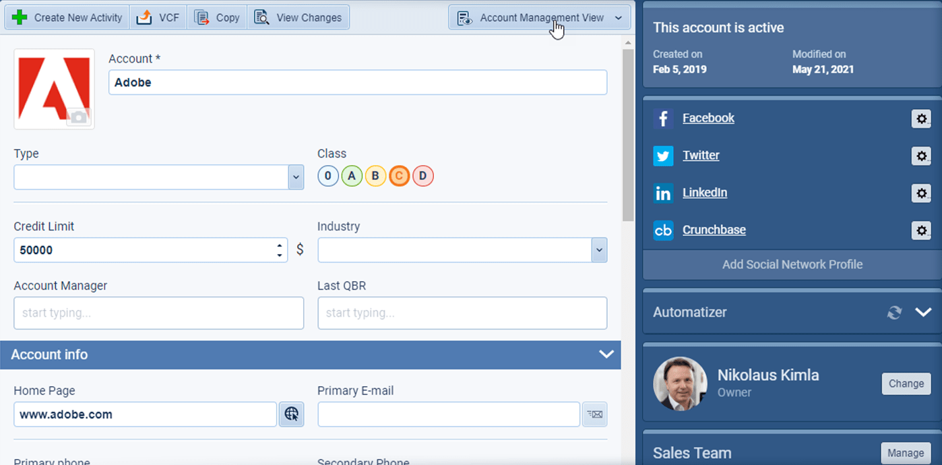Click Create New Activity
Viewport: 942px width, 465px height.
[x=66, y=18]
